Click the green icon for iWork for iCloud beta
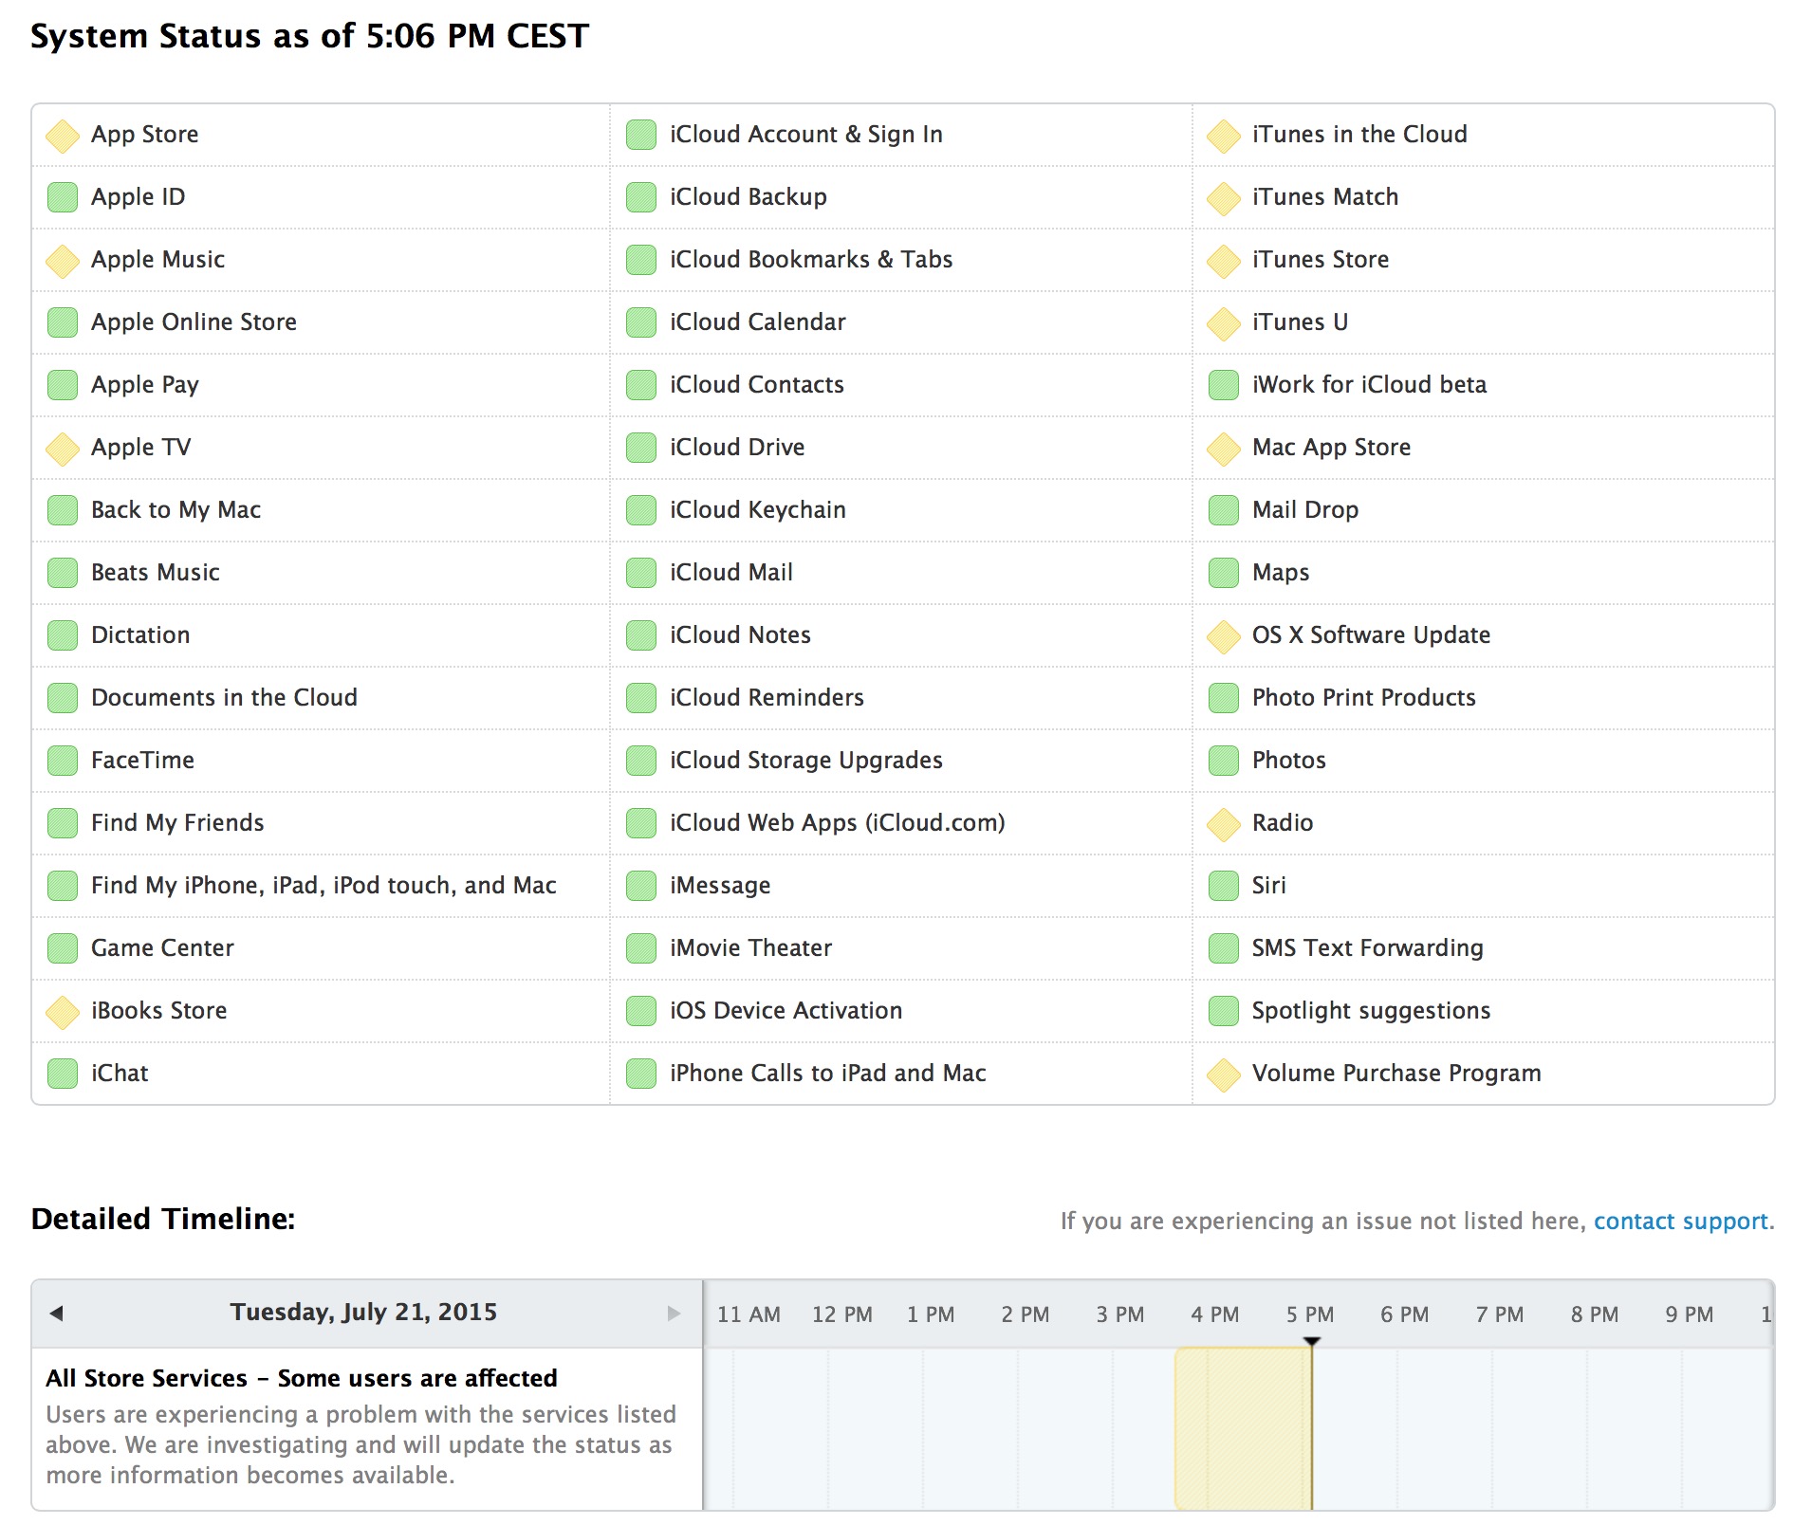The width and height of the screenshot is (1793, 1525). [1224, 385]
